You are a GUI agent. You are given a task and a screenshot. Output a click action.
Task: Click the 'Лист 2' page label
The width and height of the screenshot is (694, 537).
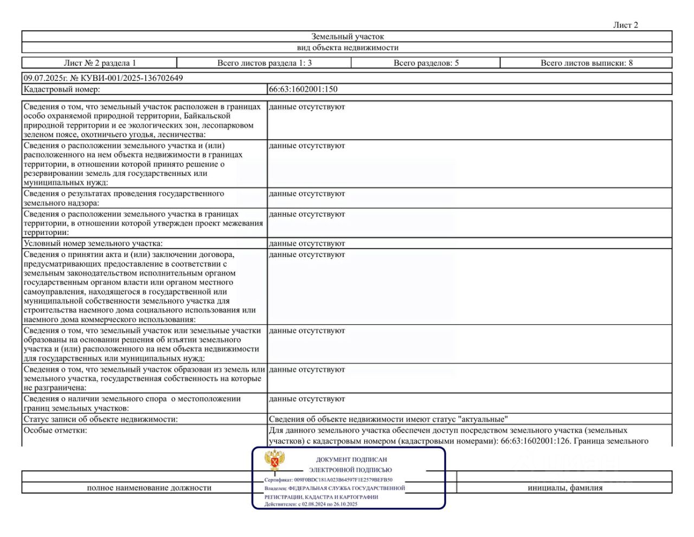pos(626,25)
